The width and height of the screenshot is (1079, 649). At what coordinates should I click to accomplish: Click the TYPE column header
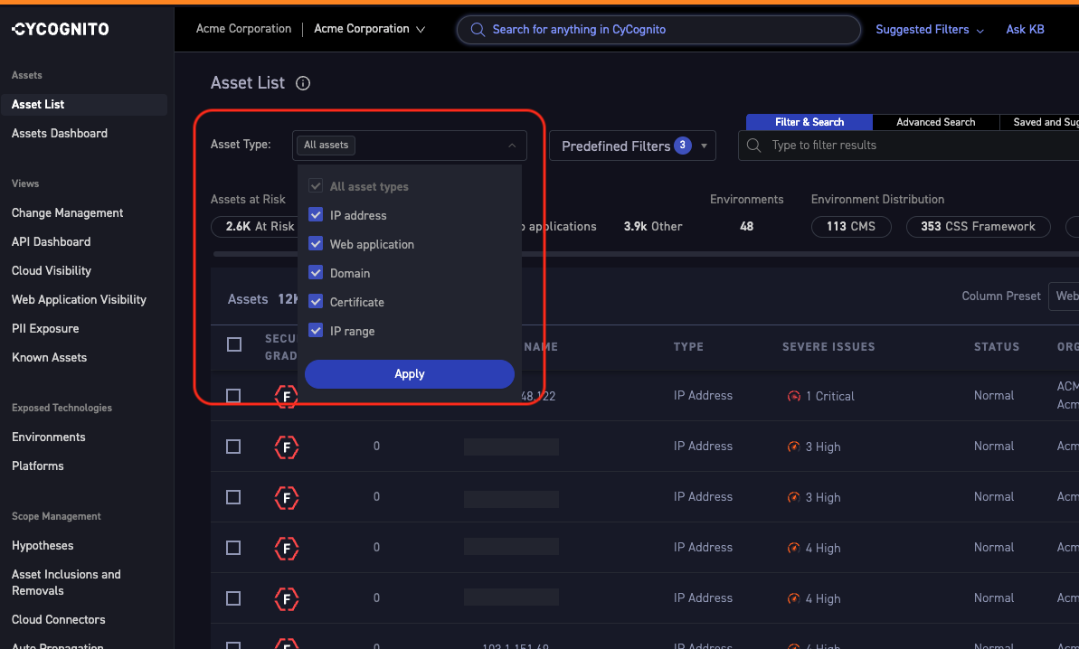[x=688, y=346]
